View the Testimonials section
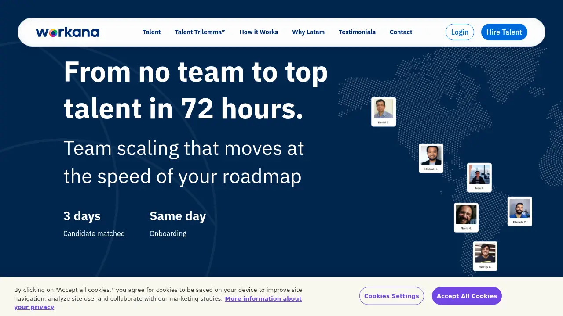Screen dimensions: 563x316 point(357,32)
